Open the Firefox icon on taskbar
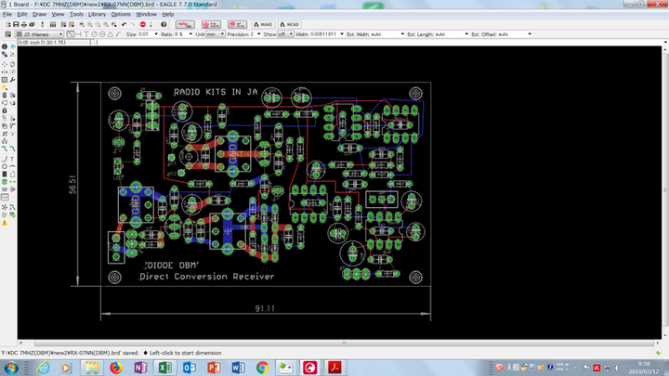This screenshot has height=376, width=669. (116, 368)
